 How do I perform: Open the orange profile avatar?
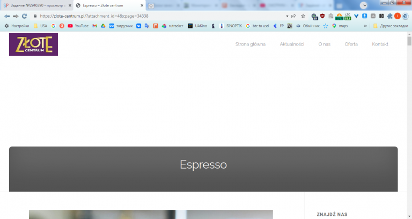[x=398, y=16]
